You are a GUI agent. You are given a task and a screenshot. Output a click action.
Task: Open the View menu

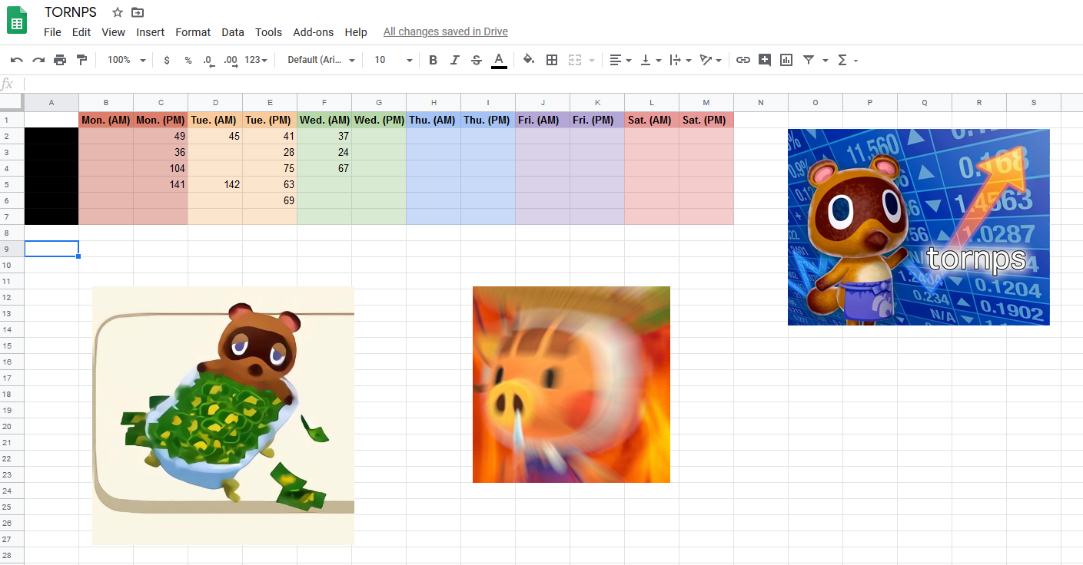(113, 32)
